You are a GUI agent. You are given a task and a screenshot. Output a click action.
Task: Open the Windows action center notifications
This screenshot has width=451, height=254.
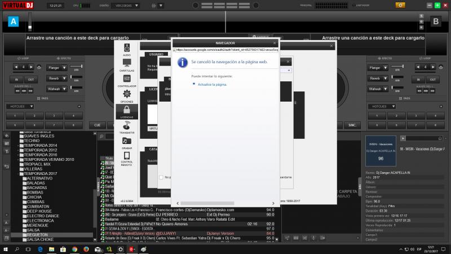[443, 249]
